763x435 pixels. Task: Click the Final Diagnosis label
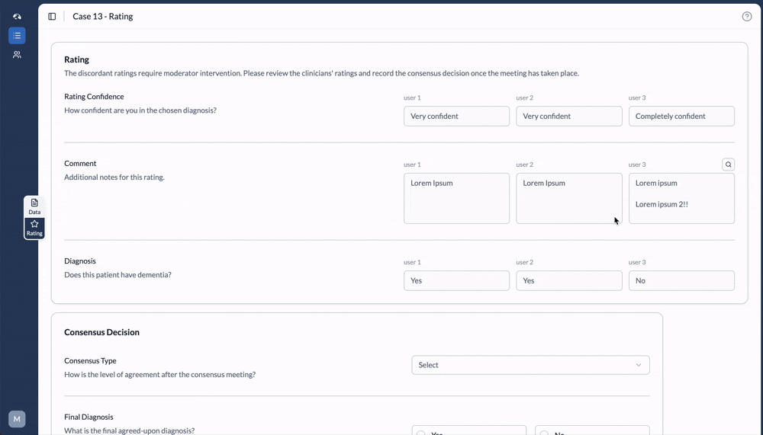tap(89, 417)
